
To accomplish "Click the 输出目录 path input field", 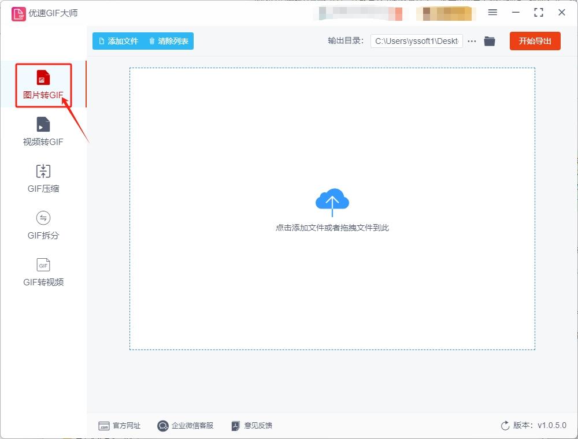I will 416,40.
